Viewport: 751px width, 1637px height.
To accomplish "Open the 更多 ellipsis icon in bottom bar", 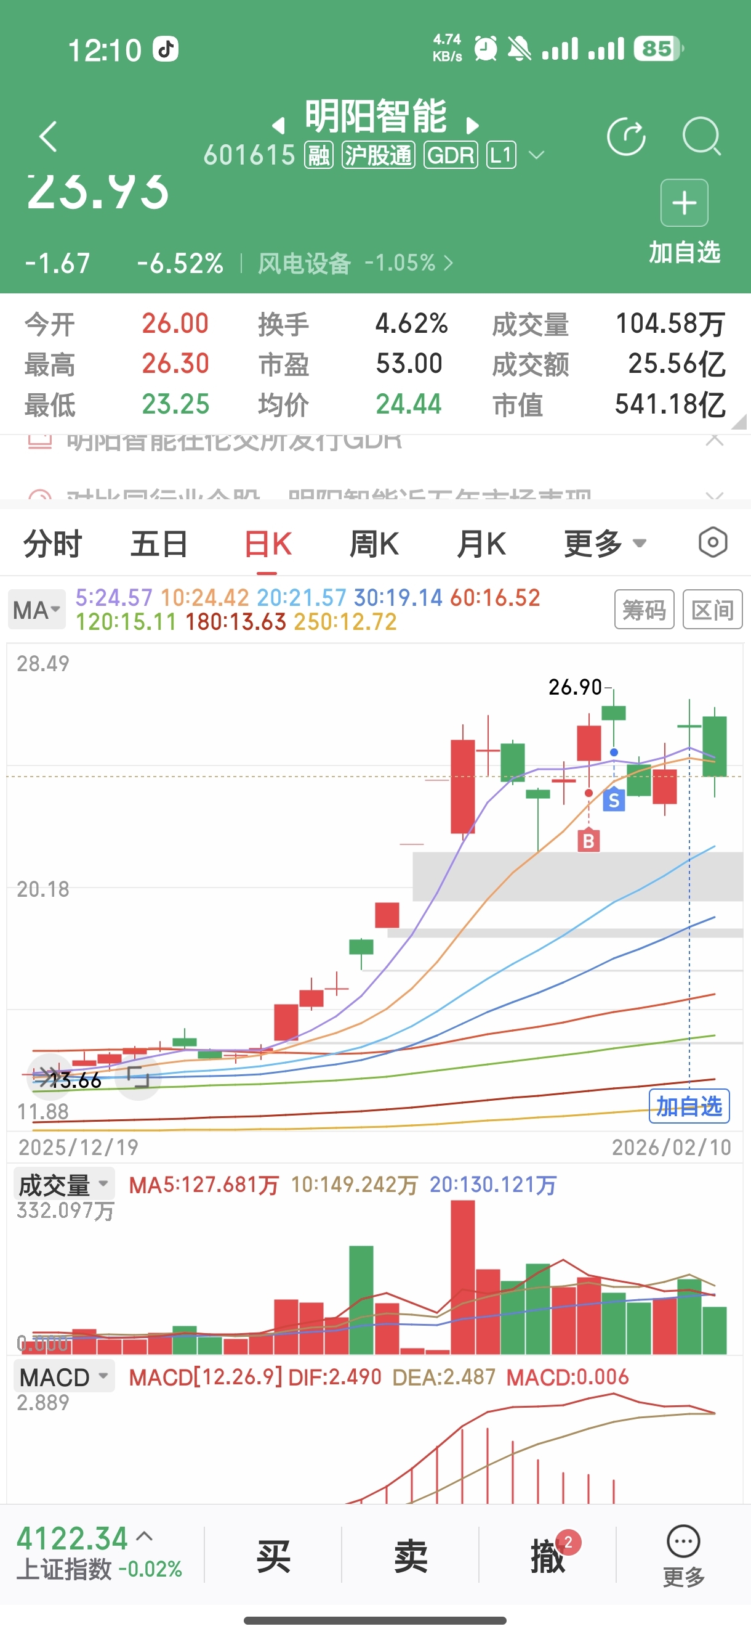I will coord(684,1541).
